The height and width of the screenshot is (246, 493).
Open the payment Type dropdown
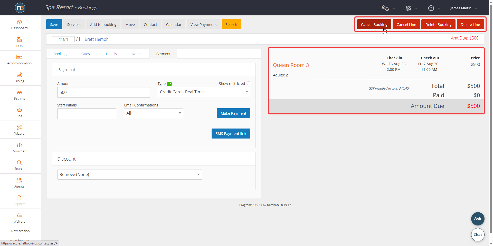(x=204, y=92)
